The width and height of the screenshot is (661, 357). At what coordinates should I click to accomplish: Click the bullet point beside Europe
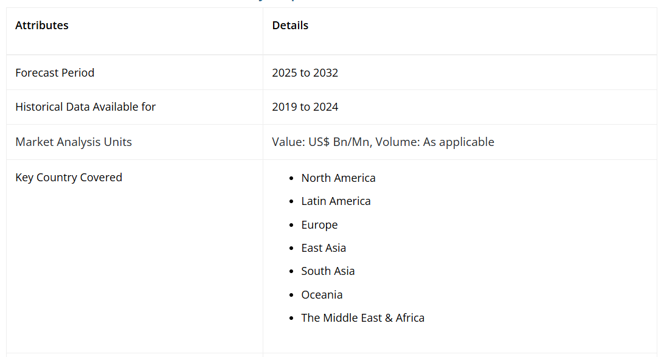click(292, 226)
